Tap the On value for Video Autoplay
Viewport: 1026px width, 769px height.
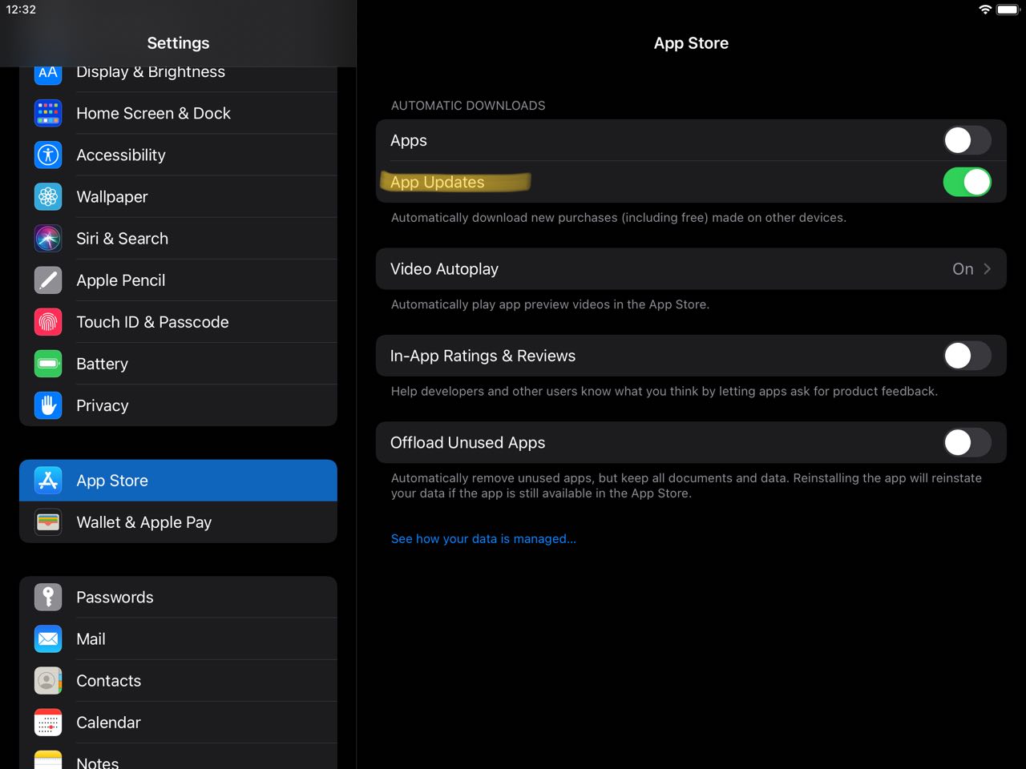pos(963,269)
